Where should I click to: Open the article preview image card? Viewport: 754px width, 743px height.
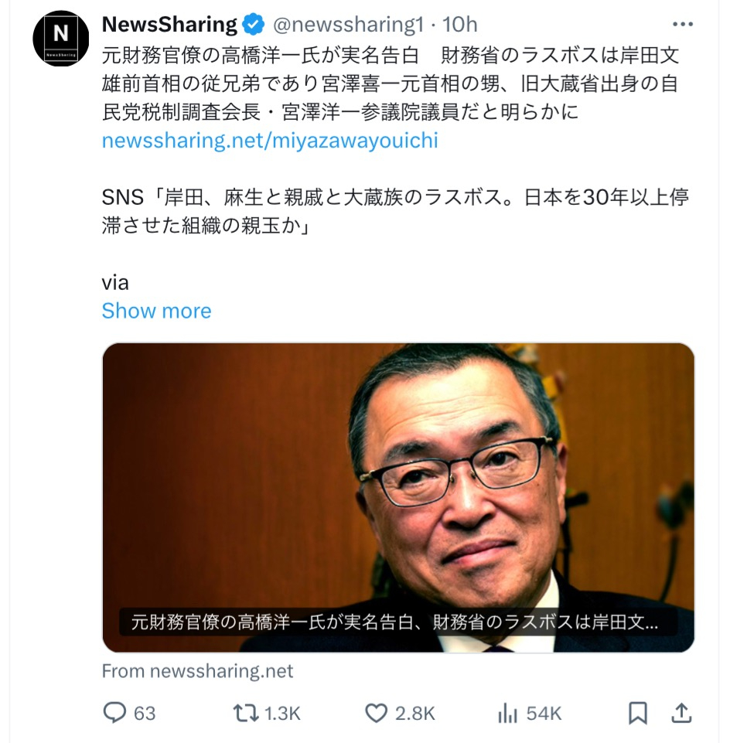(x=398, y=498)
